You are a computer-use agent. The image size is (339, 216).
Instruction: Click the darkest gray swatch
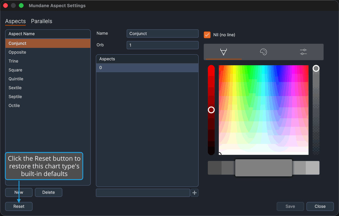coord(214,168)
